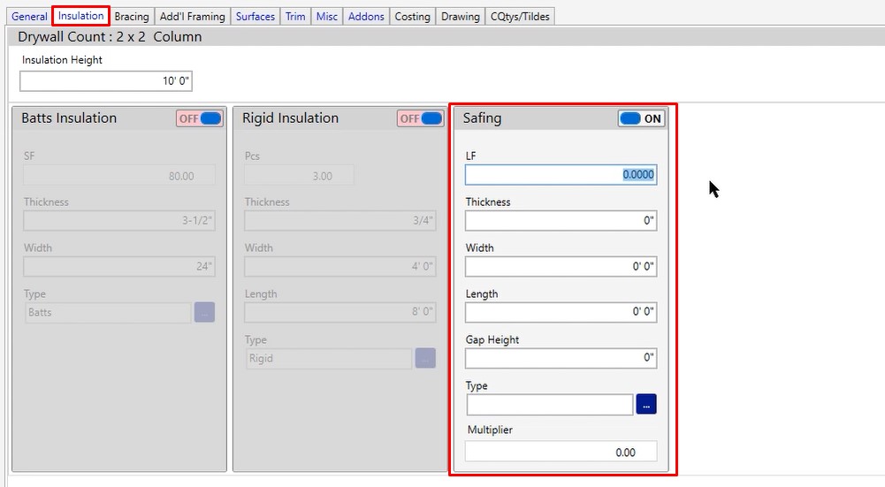
Task: Go to the Add'l Framing tab
Action: [192, 16]
